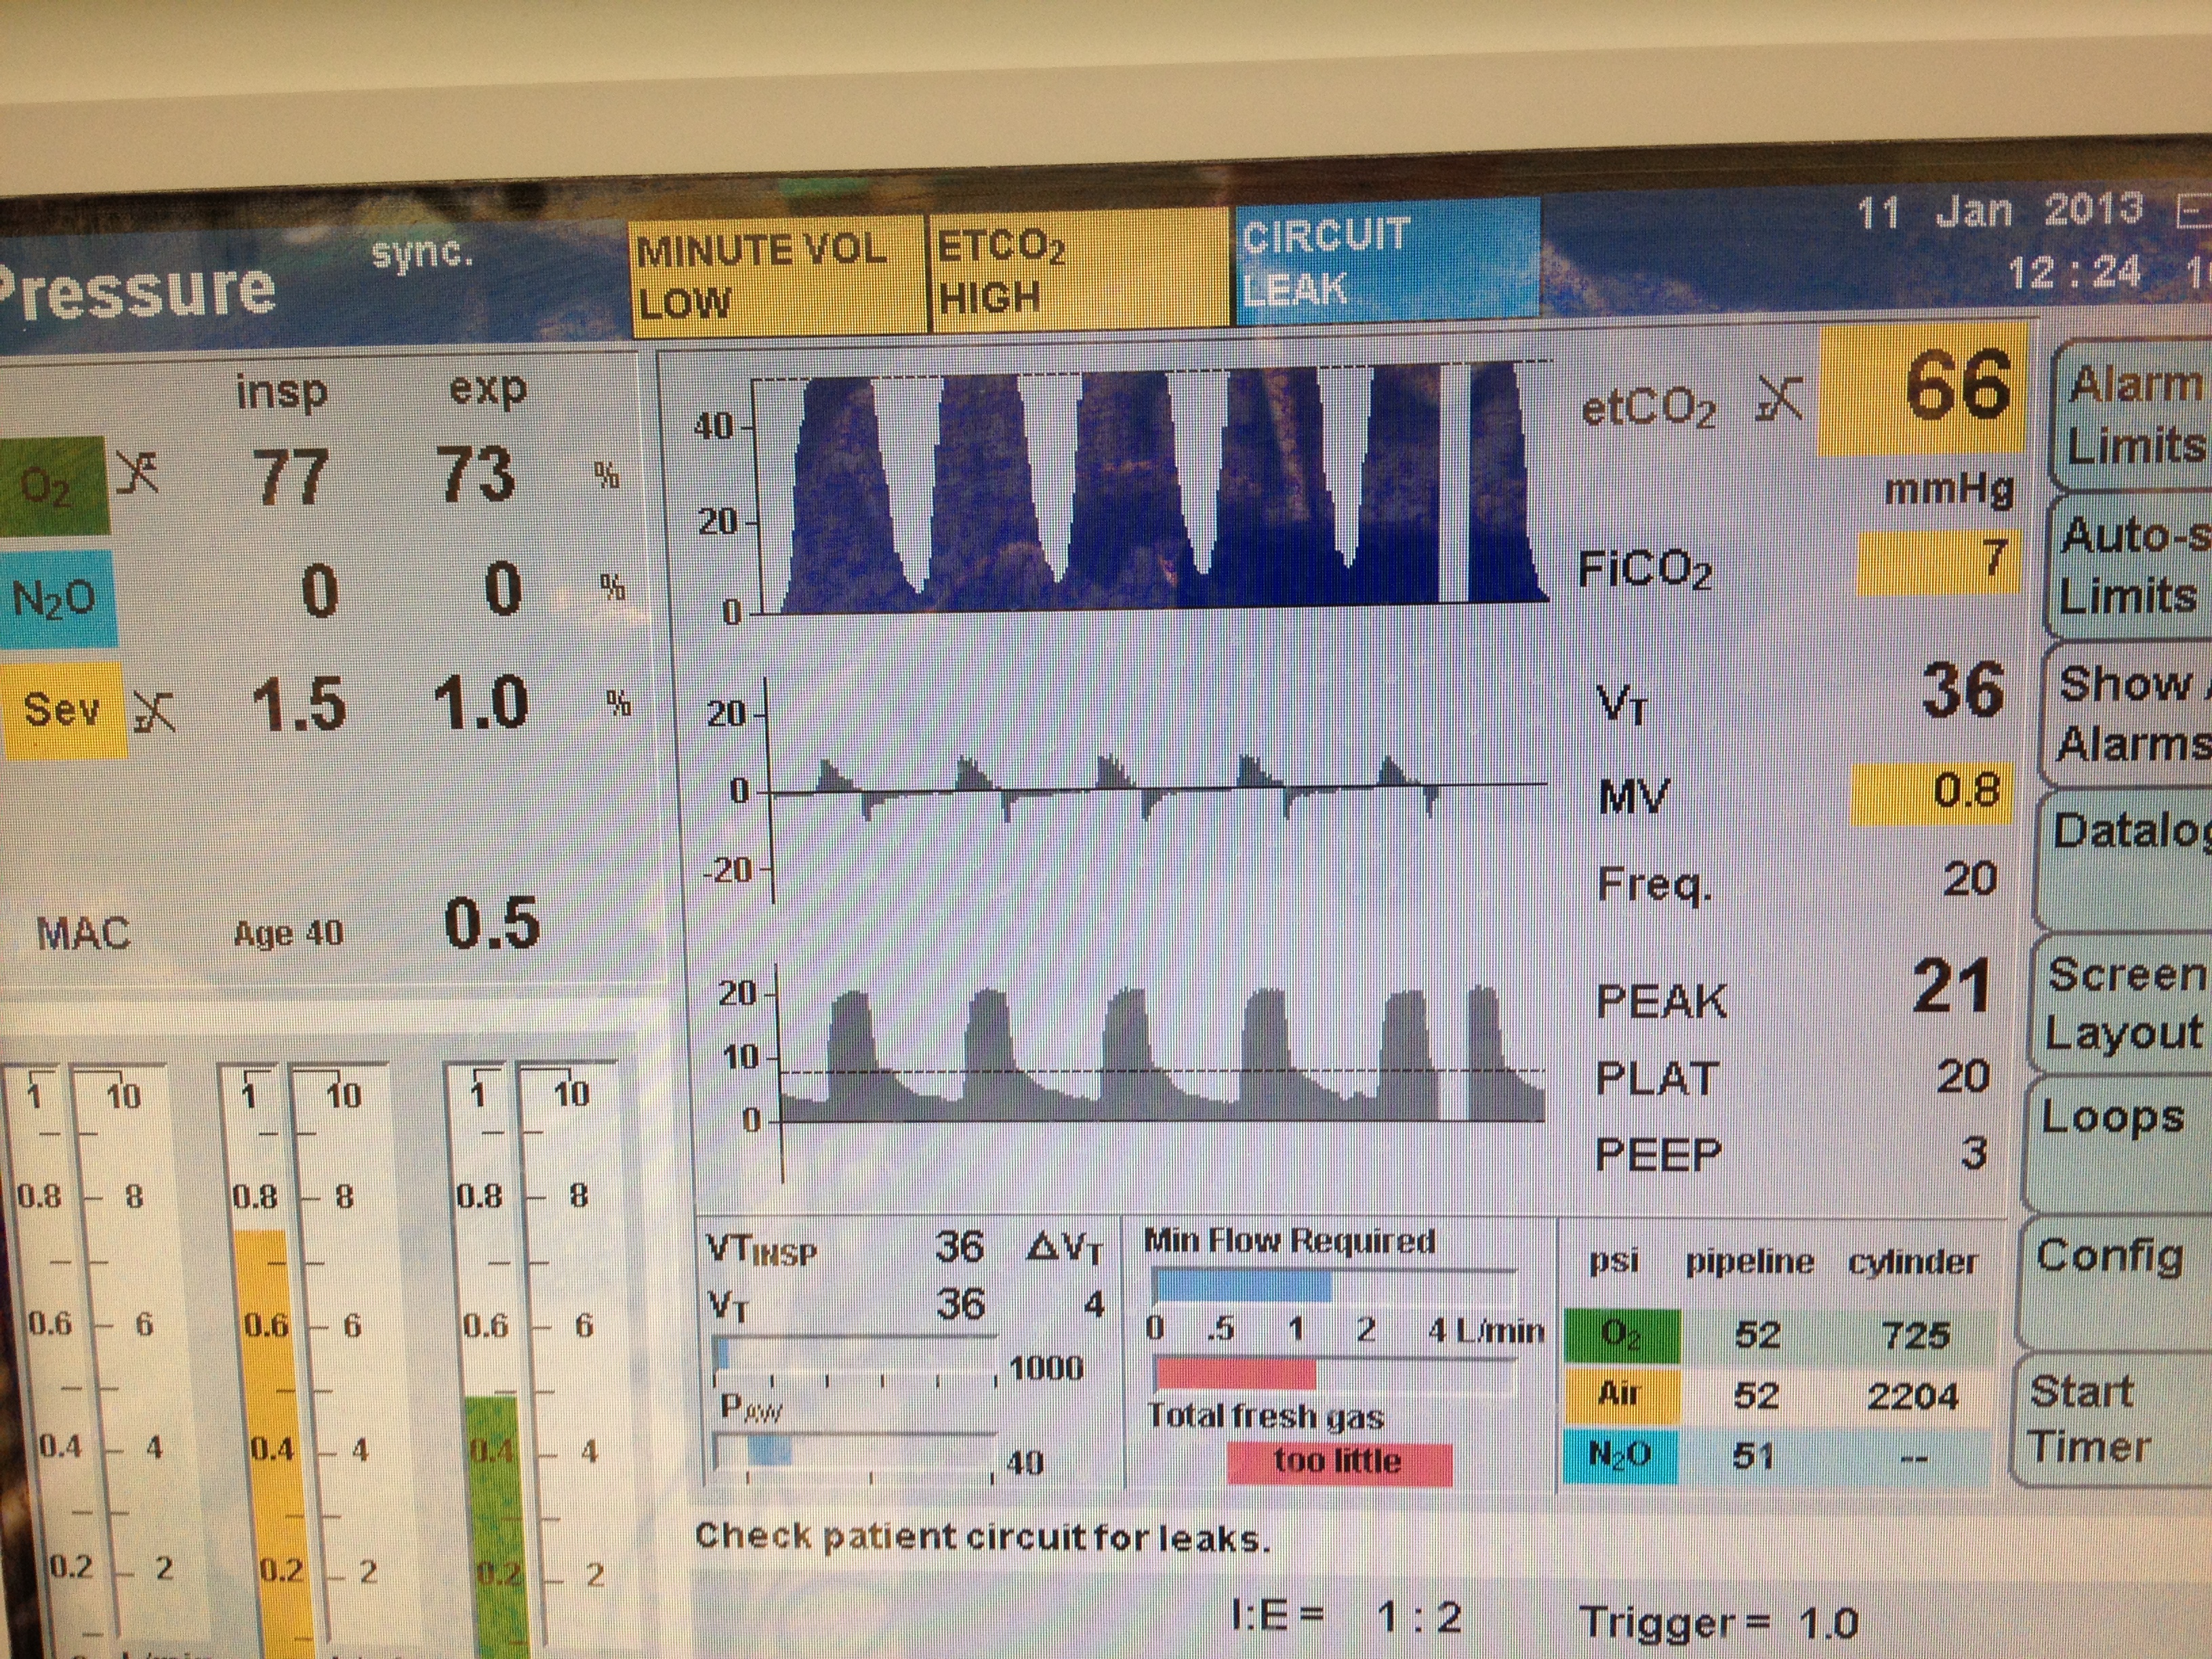Tap the O2 alarm-off bell icon
Screen dimensions: 2212x1659
click(x=138, y=473)
